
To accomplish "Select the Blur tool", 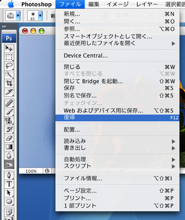I will pos(9,156).
